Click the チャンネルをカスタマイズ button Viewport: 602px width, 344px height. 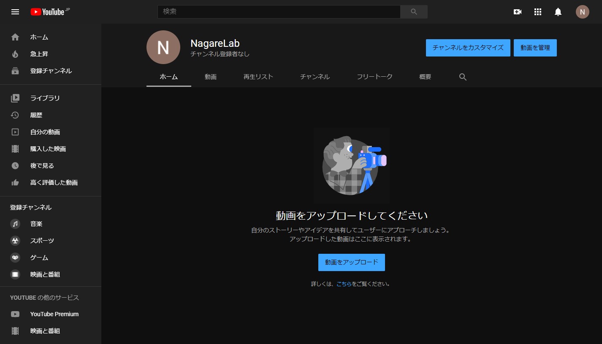(468, 48)
